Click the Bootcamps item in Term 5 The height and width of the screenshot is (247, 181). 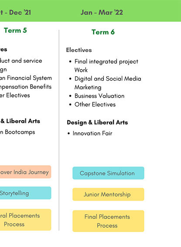(17, 132)
